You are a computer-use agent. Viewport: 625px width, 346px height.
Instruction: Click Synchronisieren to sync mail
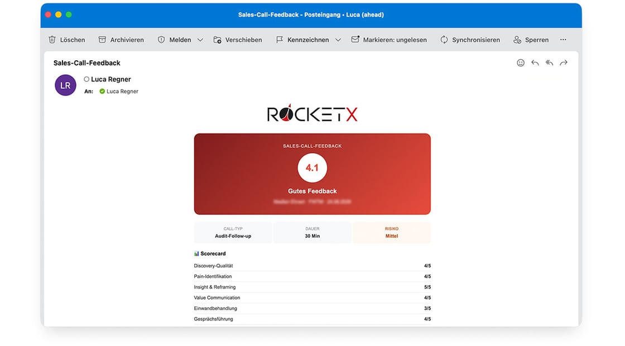[470, 40]
